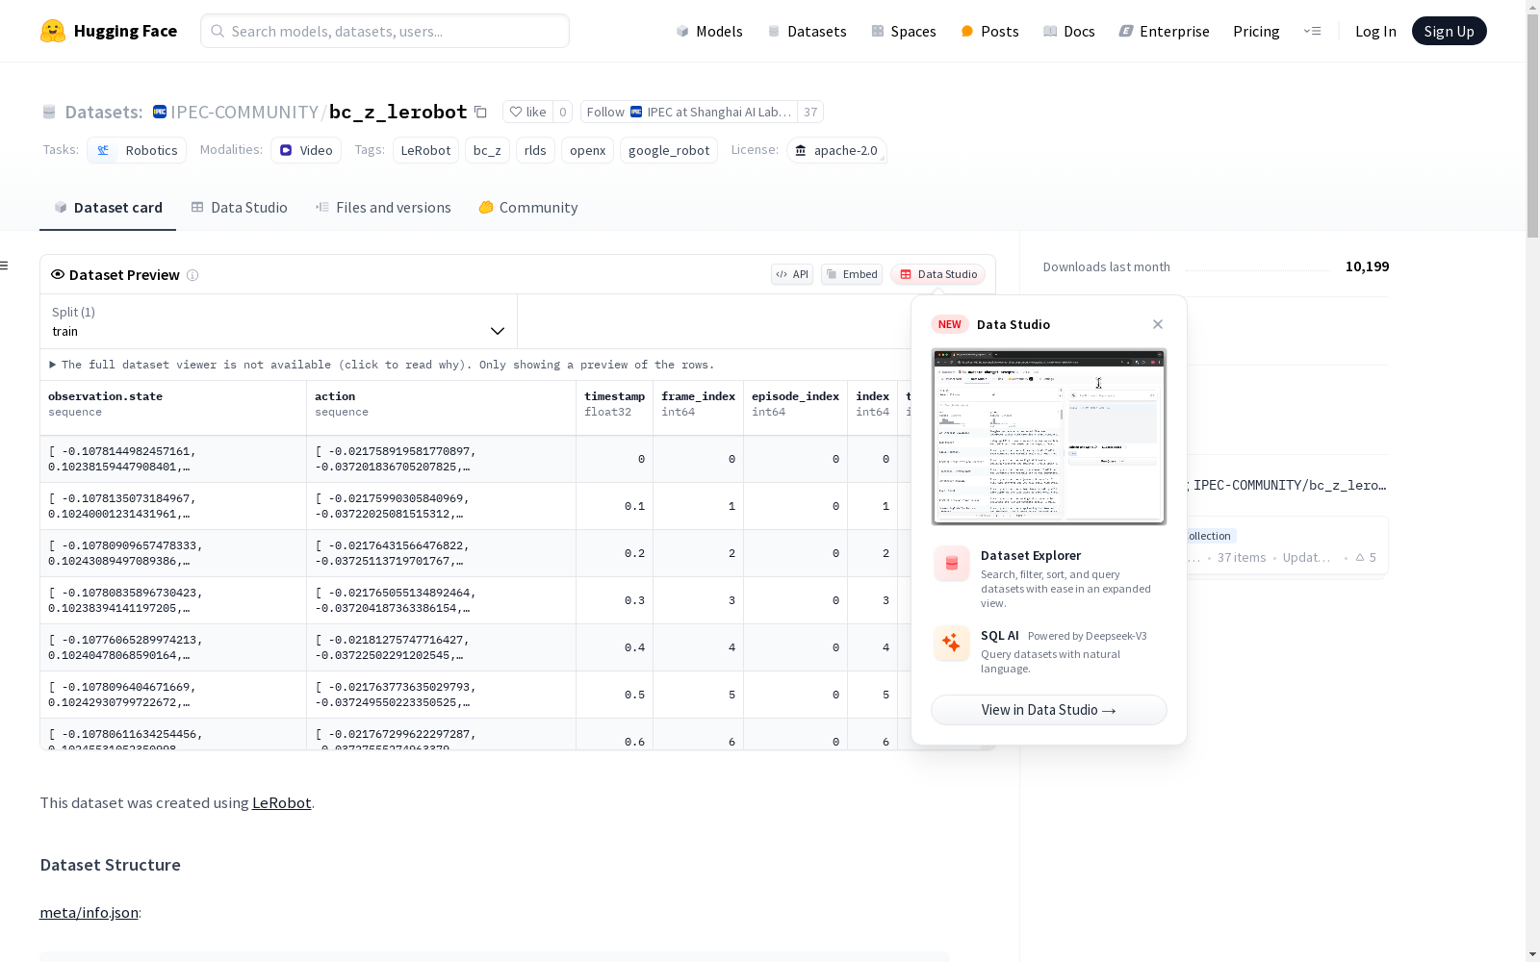Click the openx tag
The image size is (1540, 962).
pos(587,150)
